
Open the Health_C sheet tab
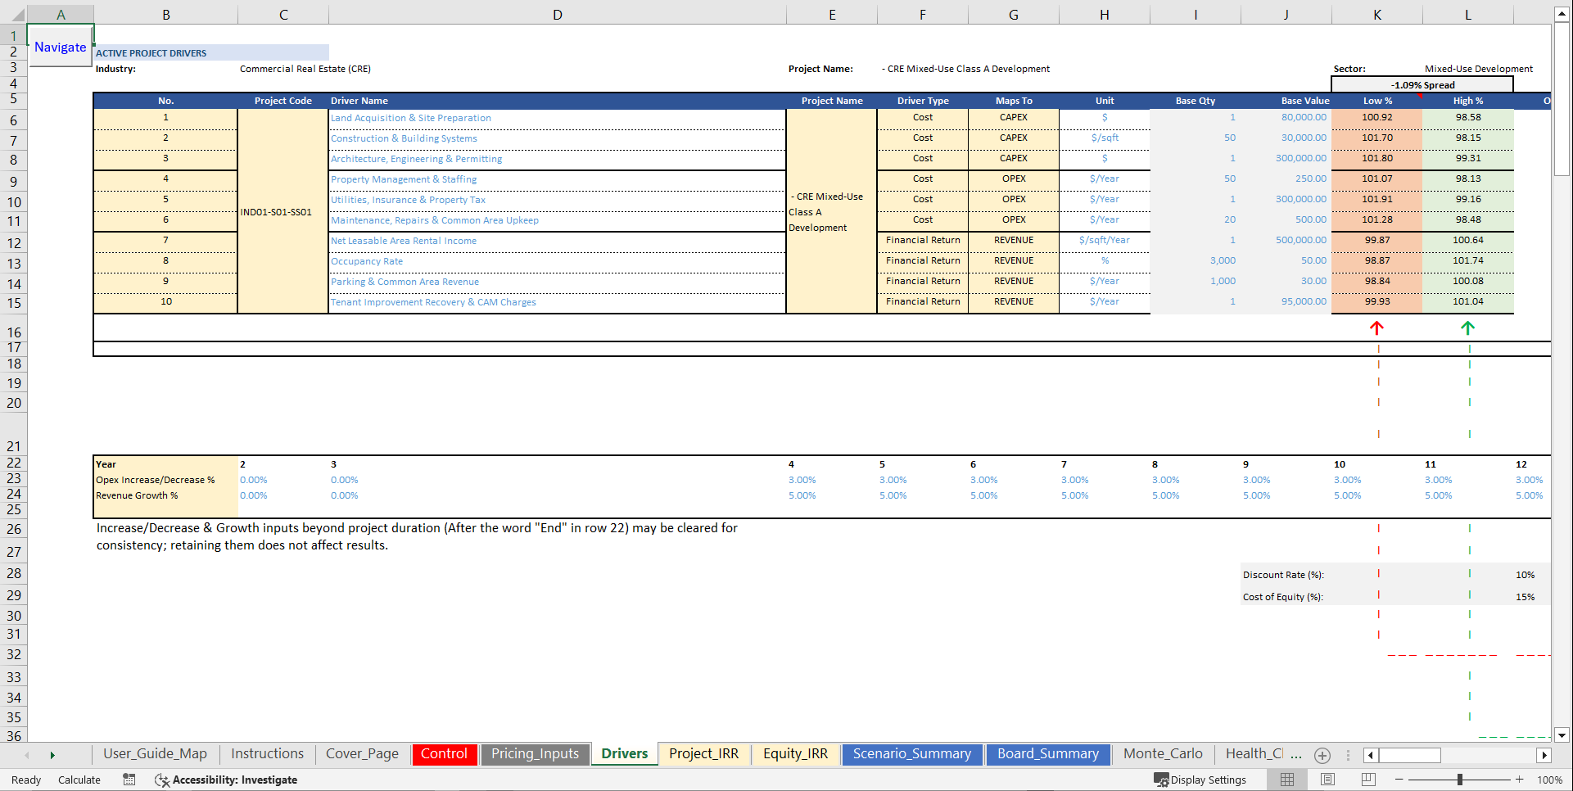(x=1254, y=754)
